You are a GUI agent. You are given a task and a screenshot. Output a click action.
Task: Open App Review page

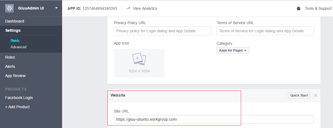[x=15, y=76]
